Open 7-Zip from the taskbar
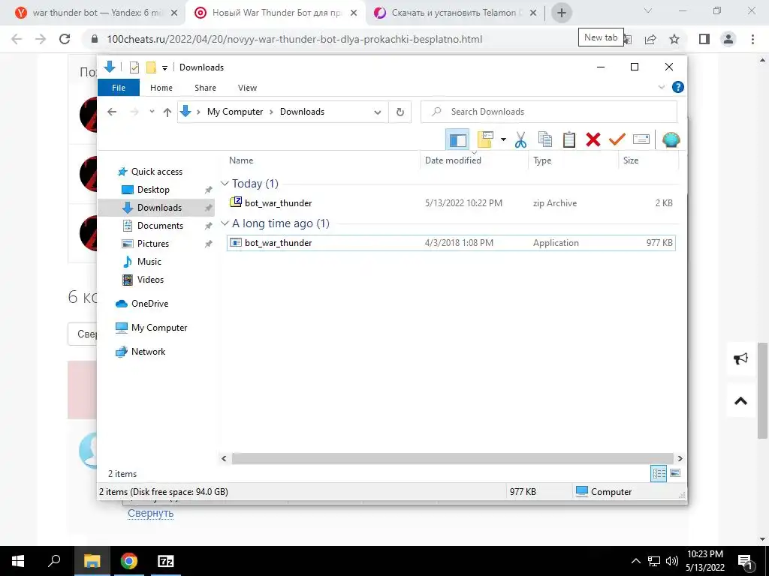Image resolution: width=769 pixels, height=576 pixels. 165,561
